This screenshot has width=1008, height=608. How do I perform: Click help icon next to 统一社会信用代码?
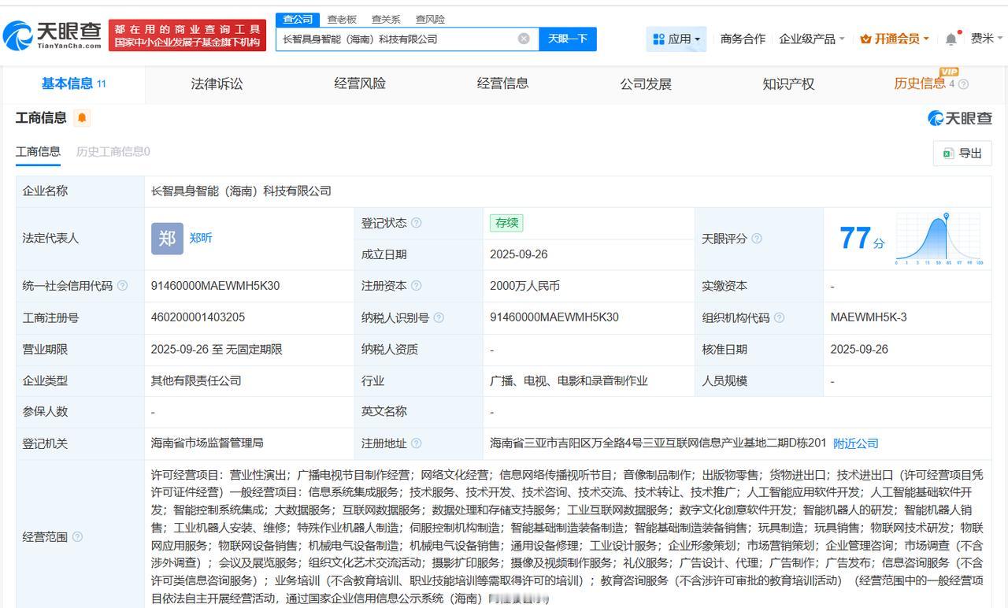pyautogui.click(x=122, y=286)
